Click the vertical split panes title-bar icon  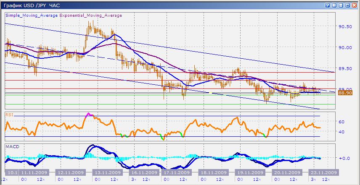tap(334, 5)
